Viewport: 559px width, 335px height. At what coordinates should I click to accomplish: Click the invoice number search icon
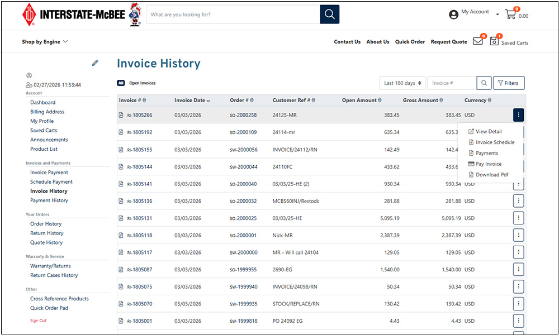[484, 83]
